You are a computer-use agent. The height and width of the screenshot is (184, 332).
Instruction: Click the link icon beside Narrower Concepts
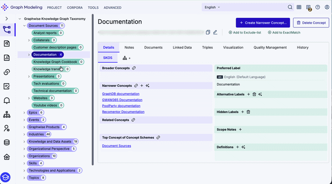[x=136, y=86]
